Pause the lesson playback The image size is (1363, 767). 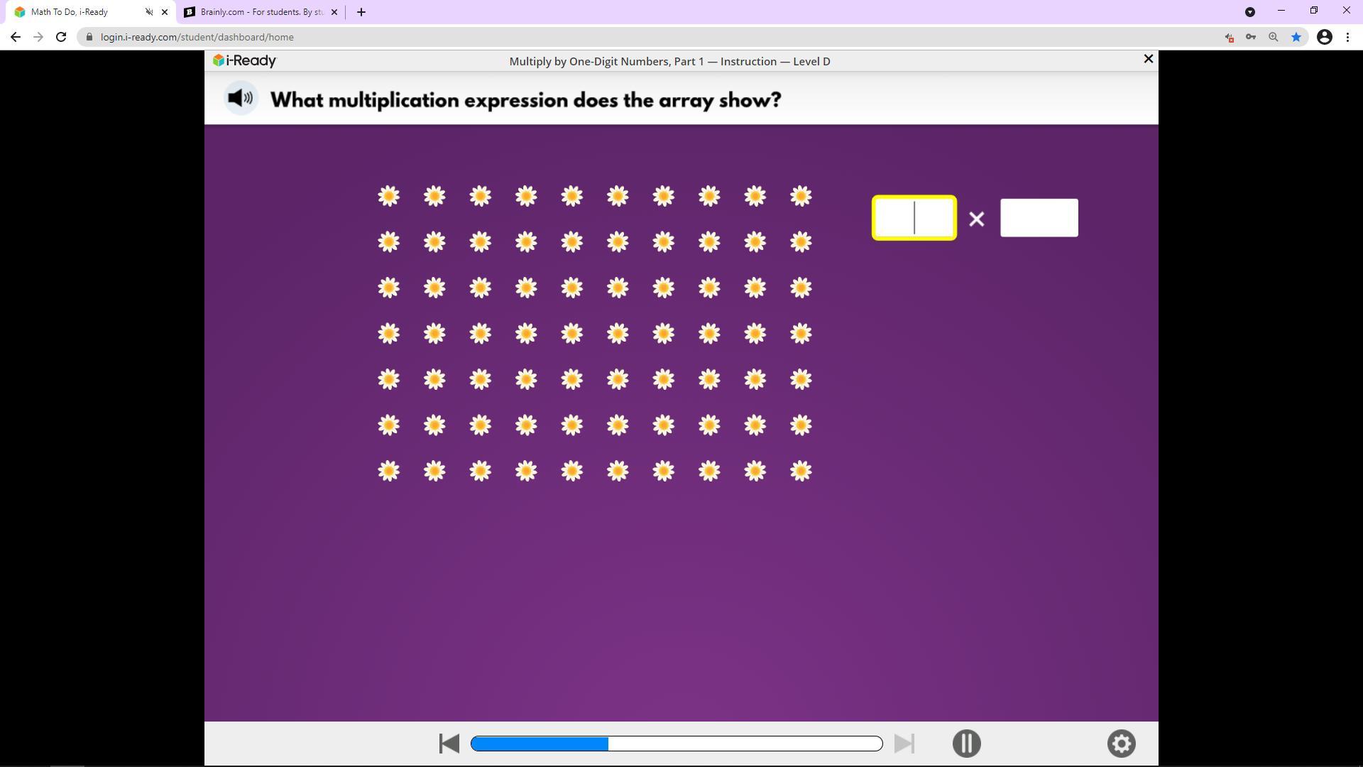pos(966,744)
